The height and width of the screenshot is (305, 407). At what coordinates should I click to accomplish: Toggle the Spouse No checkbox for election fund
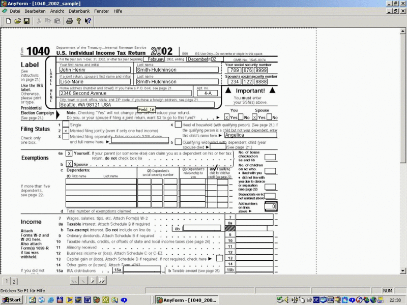[x=270, y=117]
